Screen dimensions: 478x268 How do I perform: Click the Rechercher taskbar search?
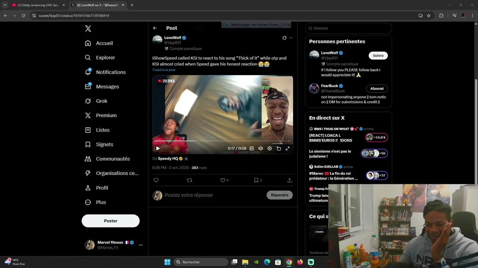click(x=201, y=262)
